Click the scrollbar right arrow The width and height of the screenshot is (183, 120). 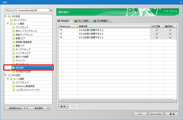(176, 101)
